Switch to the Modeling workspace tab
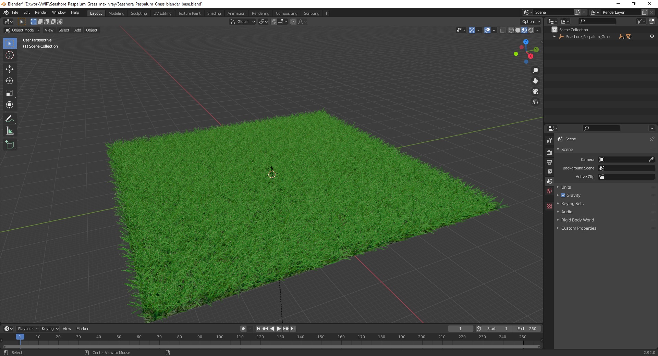The width and height of the screenshot is (658, 356). pyautogui.click(x=116, y=13)
